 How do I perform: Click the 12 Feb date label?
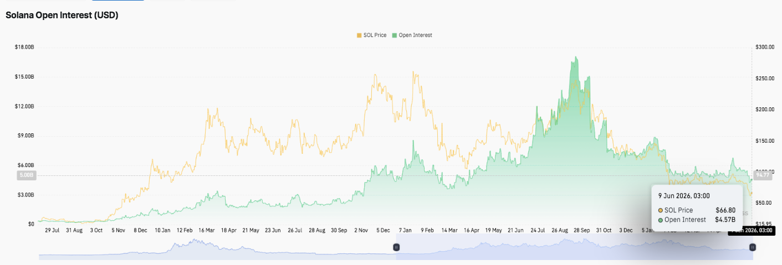[185, 230]
